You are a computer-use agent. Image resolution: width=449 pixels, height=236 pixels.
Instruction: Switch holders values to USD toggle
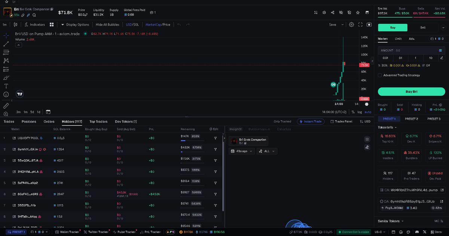click(365, 122)
